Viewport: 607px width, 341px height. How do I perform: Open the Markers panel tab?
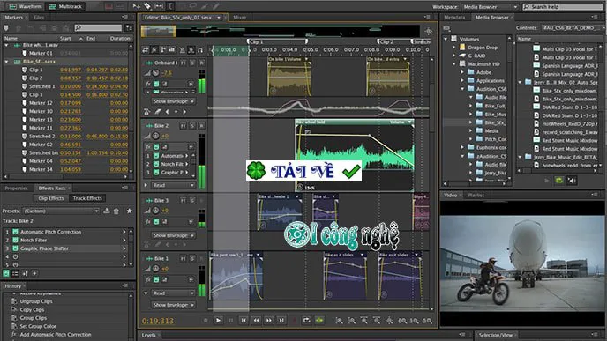(x=13, y=18)
